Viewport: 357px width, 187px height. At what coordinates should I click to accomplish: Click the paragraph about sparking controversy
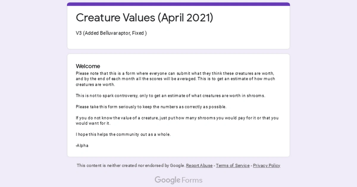click(x=170, y=96)
